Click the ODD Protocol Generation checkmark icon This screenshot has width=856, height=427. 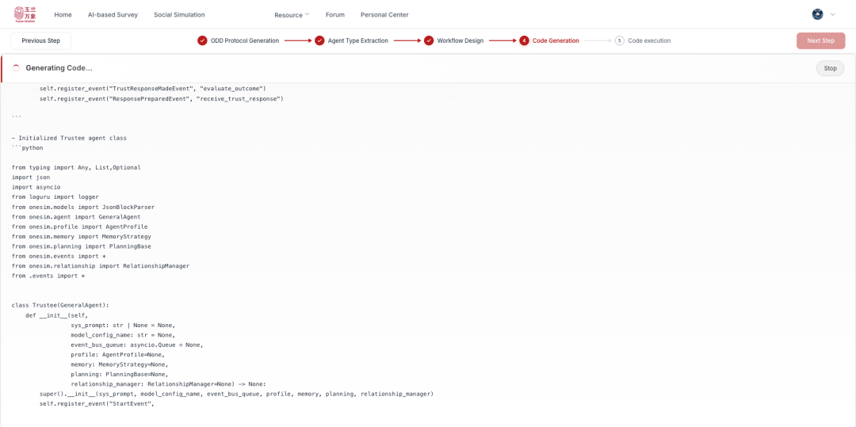(x=202, y=40)
